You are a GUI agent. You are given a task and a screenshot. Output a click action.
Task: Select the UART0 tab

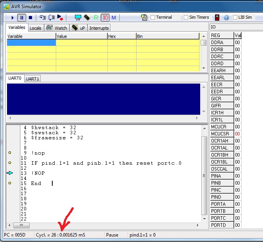tap(15, 78)
